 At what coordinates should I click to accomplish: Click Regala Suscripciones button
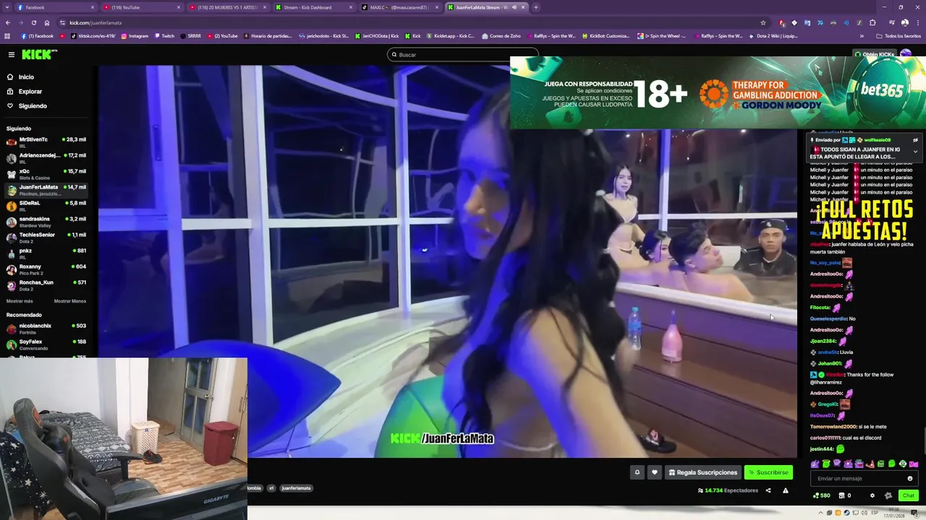[703, 472]
